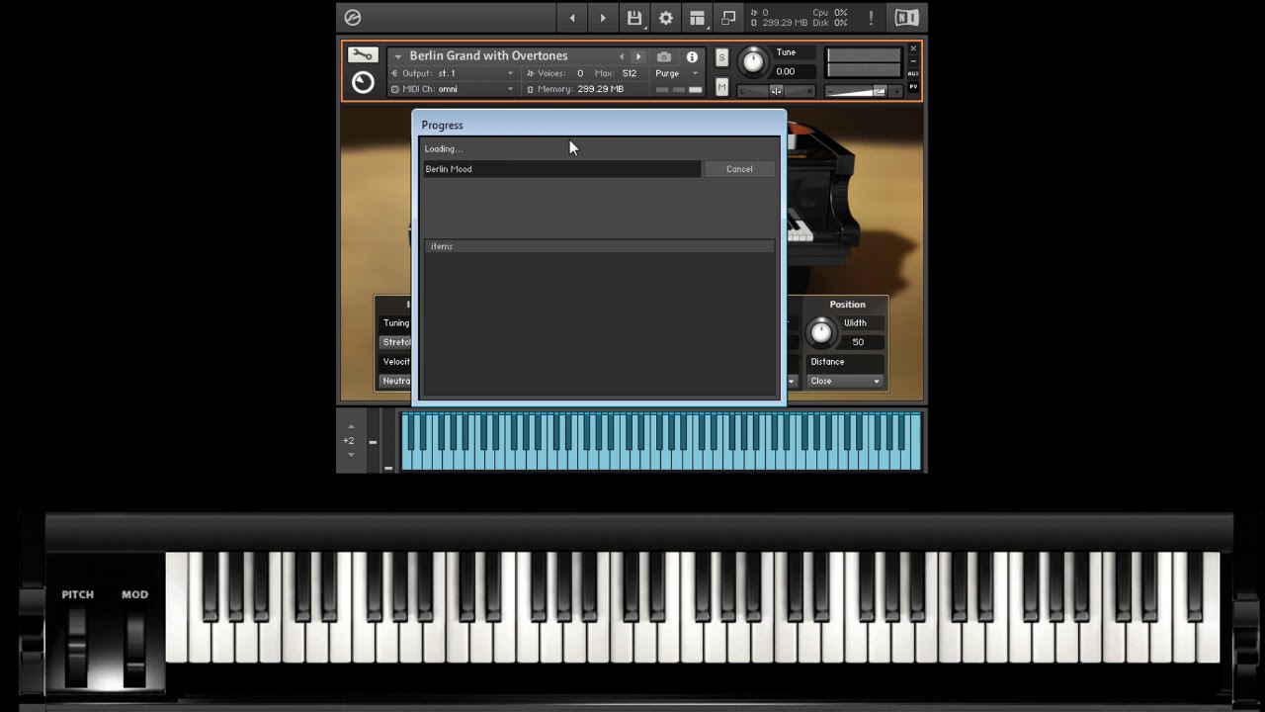Open instrument edit mode wrench icon
Image resolution: width=1265 pixels, height=712 pixels.
pos(363,55)
